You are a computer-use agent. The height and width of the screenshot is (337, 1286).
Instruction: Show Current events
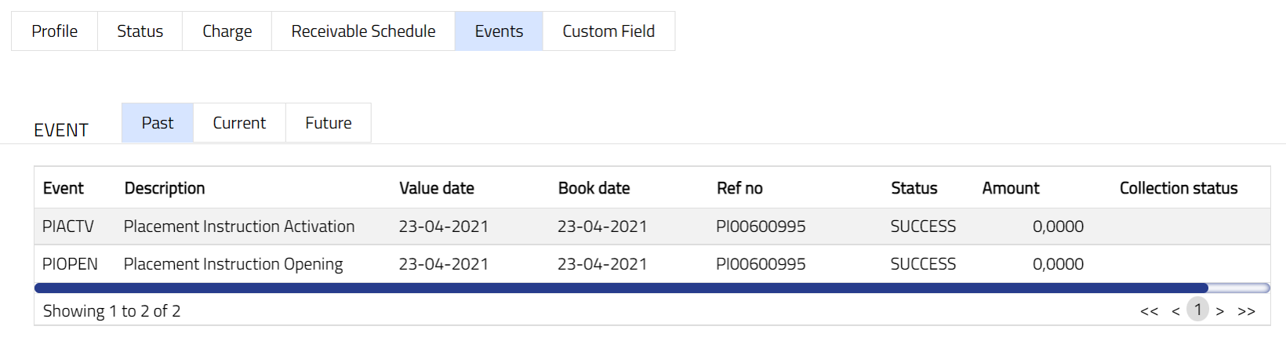[239, 123]
